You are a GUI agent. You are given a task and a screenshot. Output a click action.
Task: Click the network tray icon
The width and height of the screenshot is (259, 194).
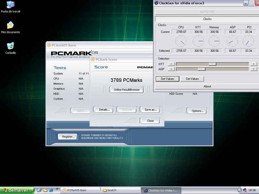245,190
